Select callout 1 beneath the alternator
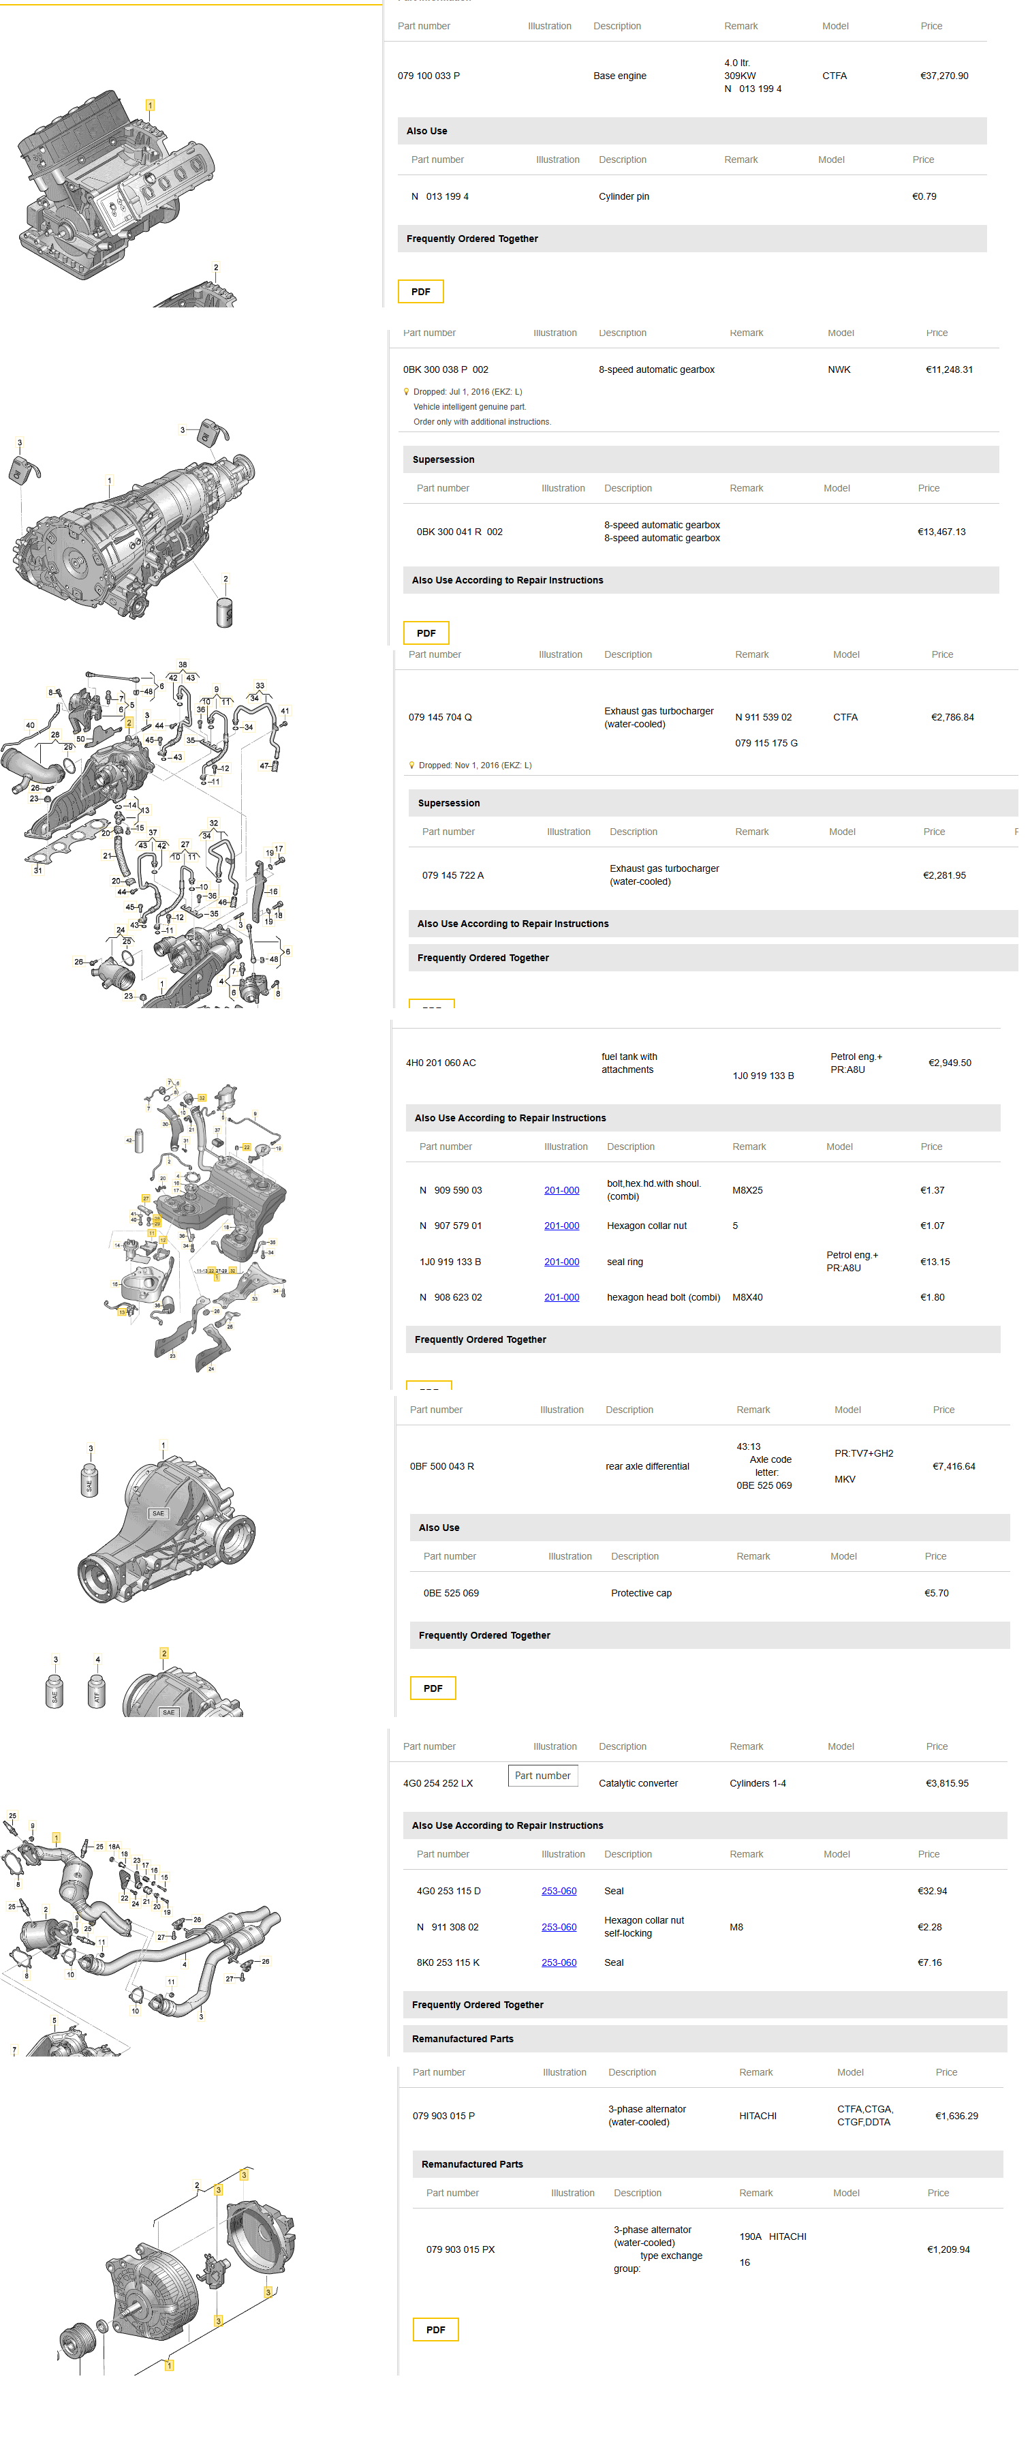Screen dimensions: 1030x2443 pyautogui.click(x=170, y=2365)
